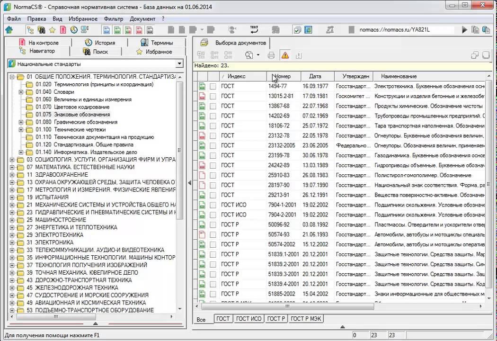Open the Фильтр menu
Viewport: 497px width, 341px height.
pos(114,19)
